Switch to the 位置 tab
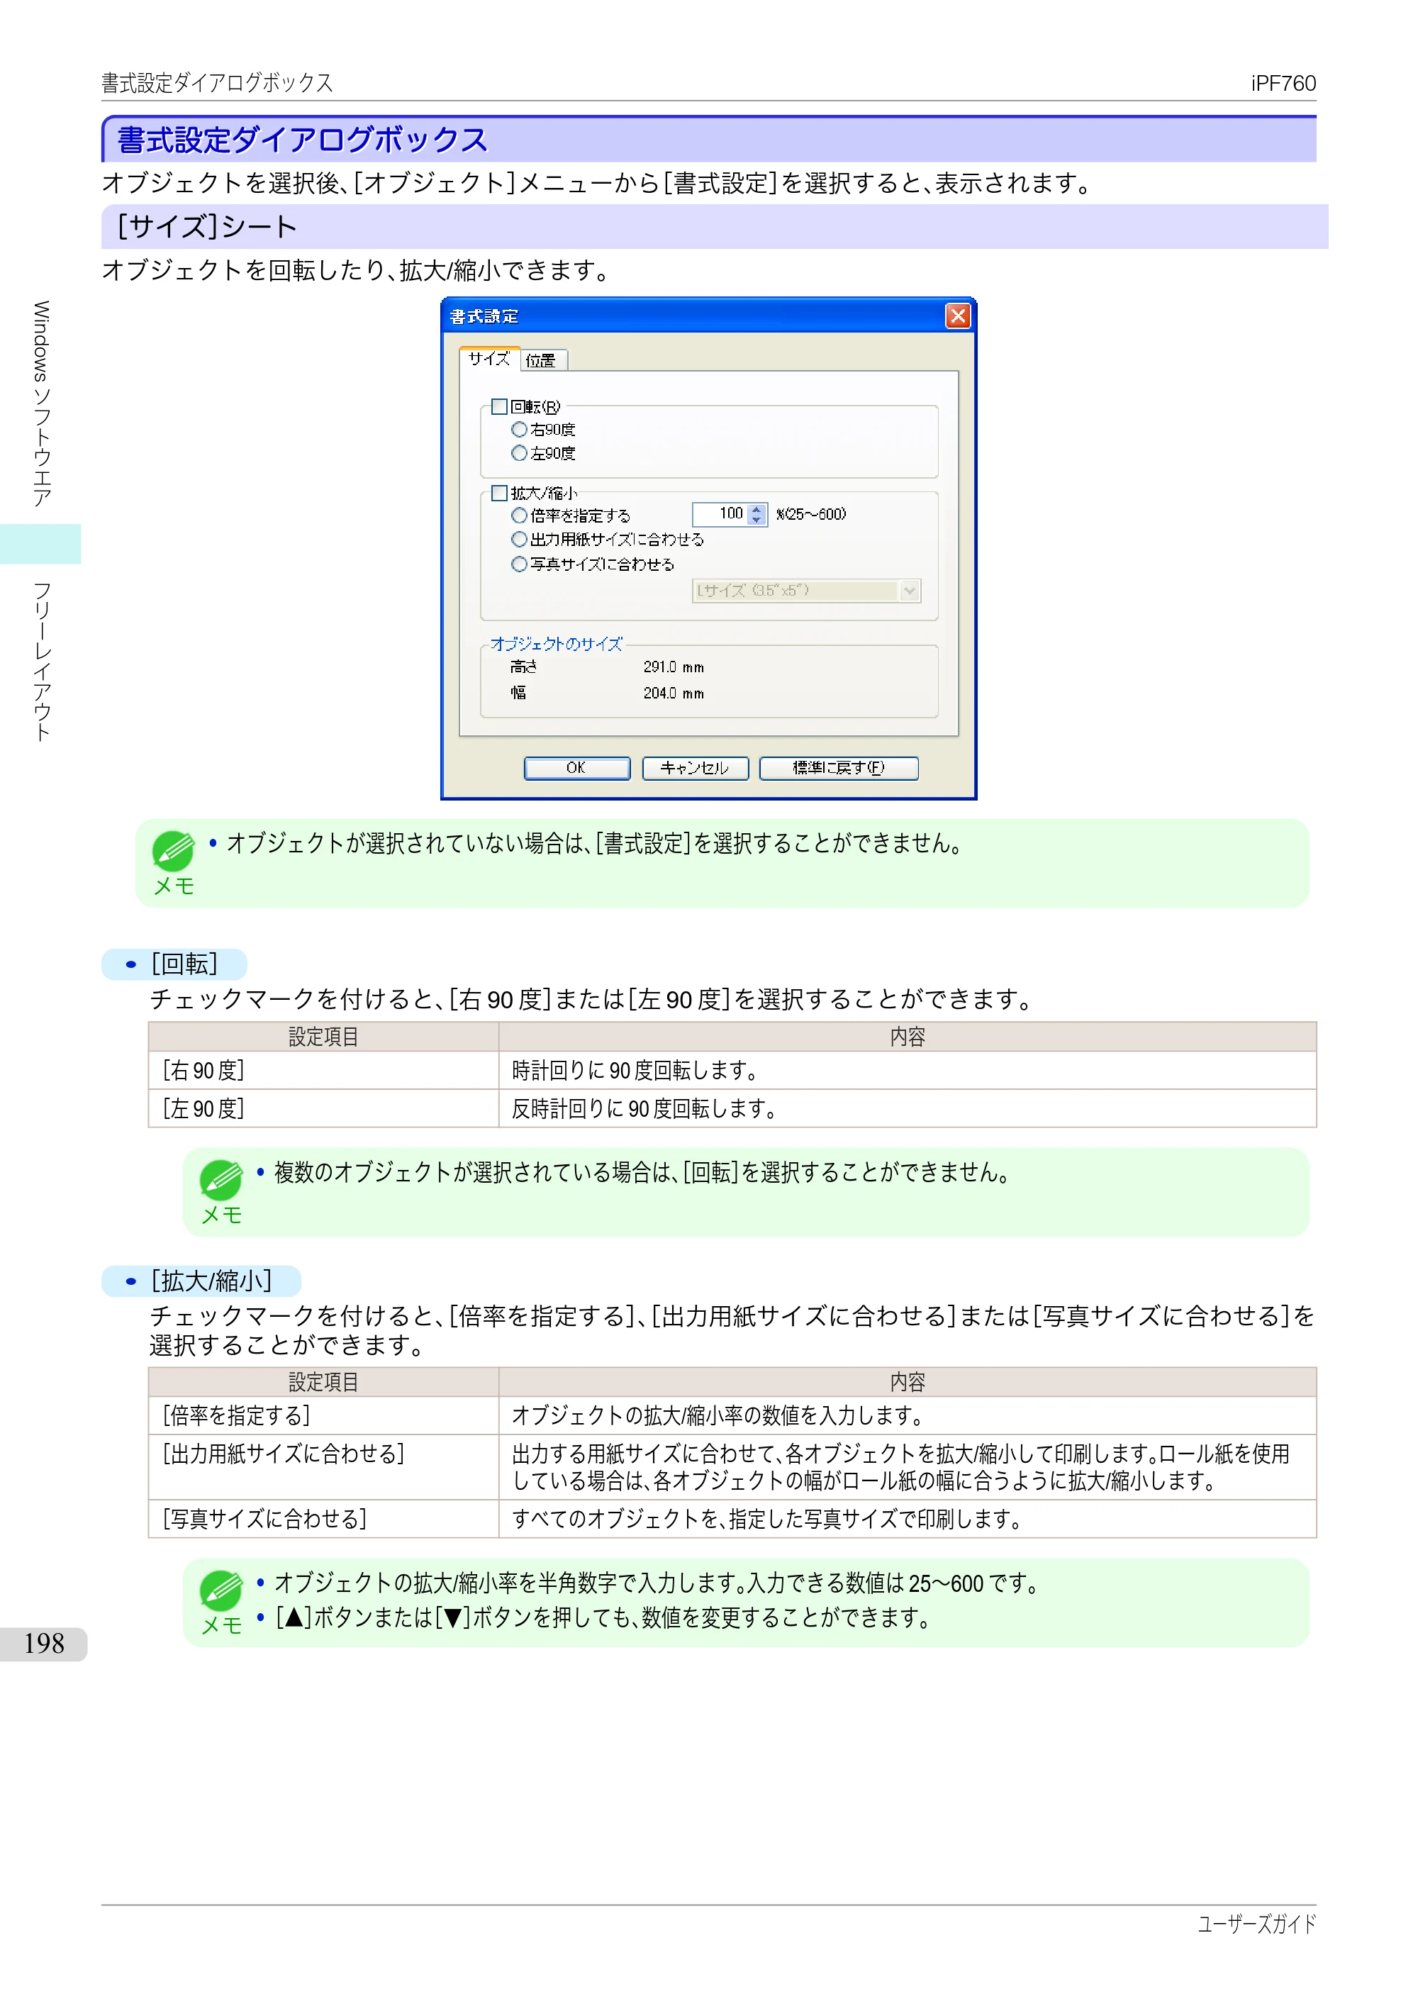The image size is (1418, 2006). click(542, 360)
